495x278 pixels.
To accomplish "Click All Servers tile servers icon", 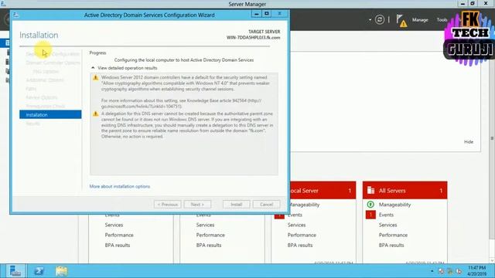I will (370, 191).
